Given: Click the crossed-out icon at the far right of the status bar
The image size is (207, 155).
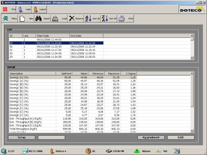Looking at the screenshot, I should pos(177,151).
